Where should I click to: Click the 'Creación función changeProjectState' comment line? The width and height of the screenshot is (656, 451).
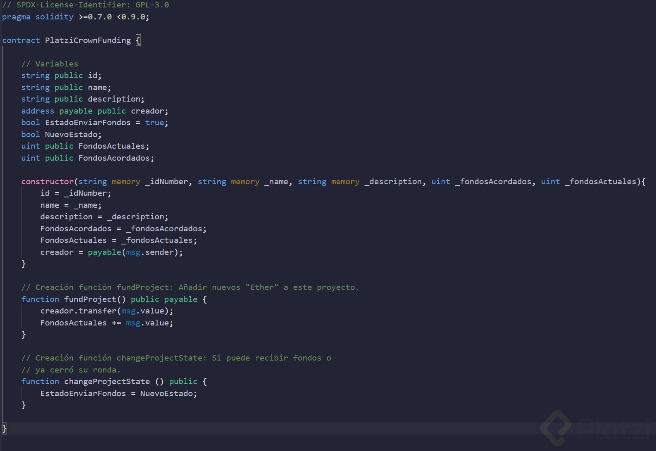(176, 358)
